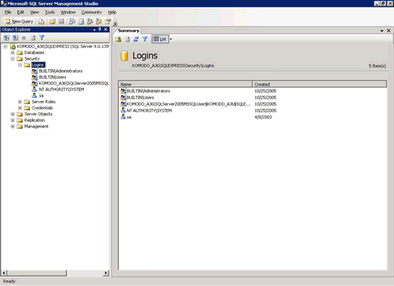Click Stop icon in Object Explorer toolbar
Image resolution: width=394 pixels, height=286 pixels.
coord(24,38)
